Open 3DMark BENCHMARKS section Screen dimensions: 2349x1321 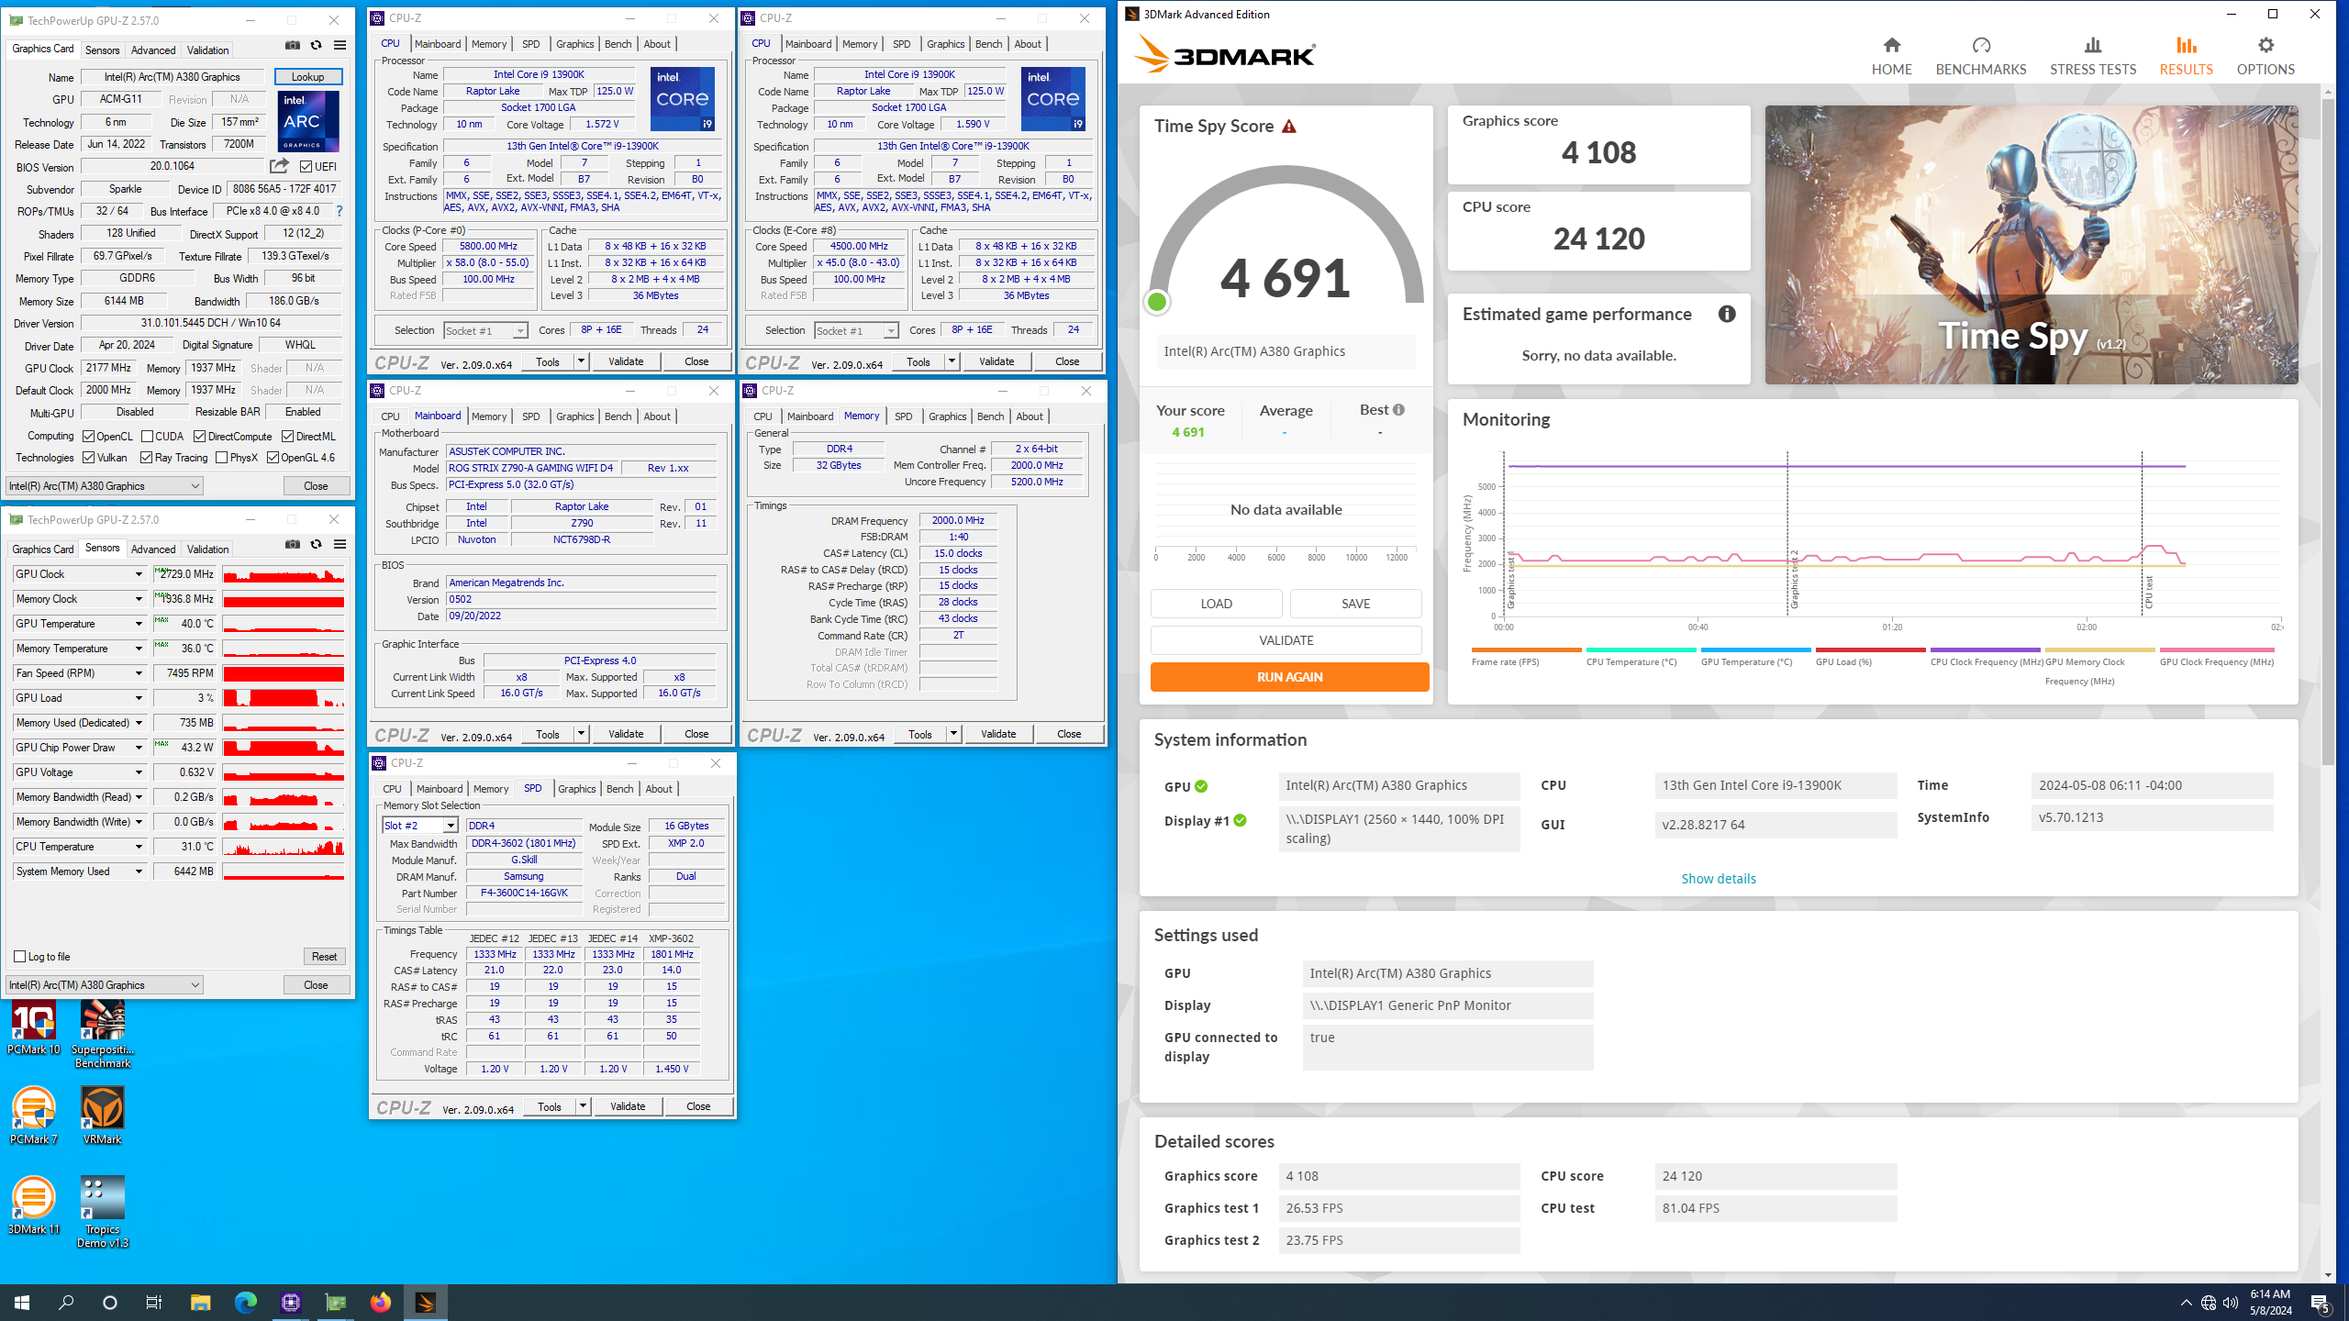(x=1981, y=56)
